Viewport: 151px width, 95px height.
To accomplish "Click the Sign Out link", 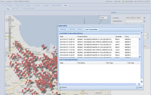I will (117, 1).
